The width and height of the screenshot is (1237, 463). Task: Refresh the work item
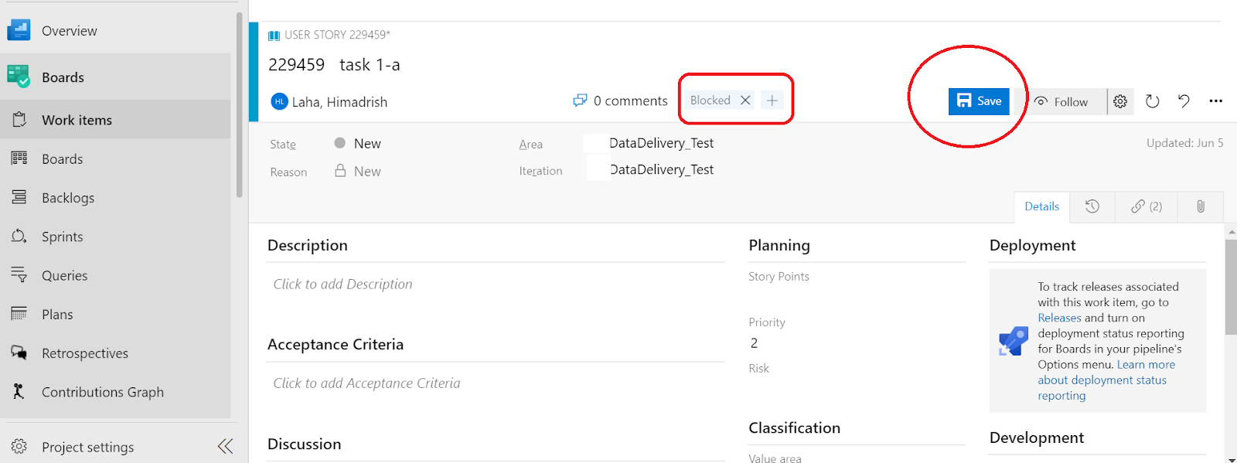tap(1152, 101)
